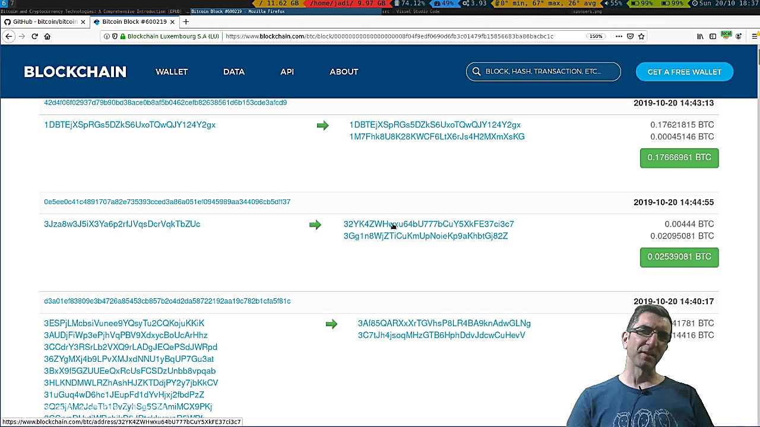Viewport: 760px width, 427px height.
Task: Click the clock Sun 20/10 18:37
Action: [726, 4]
